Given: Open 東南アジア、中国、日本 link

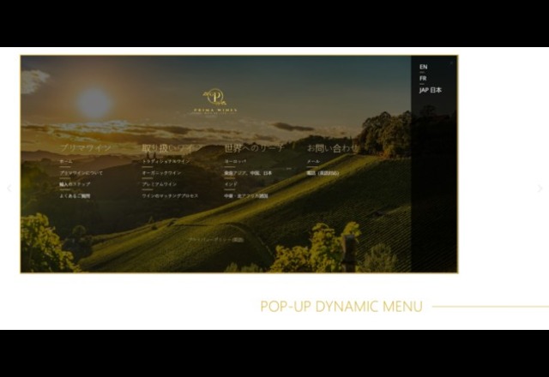Looking at the screenshot, I should pyautogui.click(x=248, y=173).
